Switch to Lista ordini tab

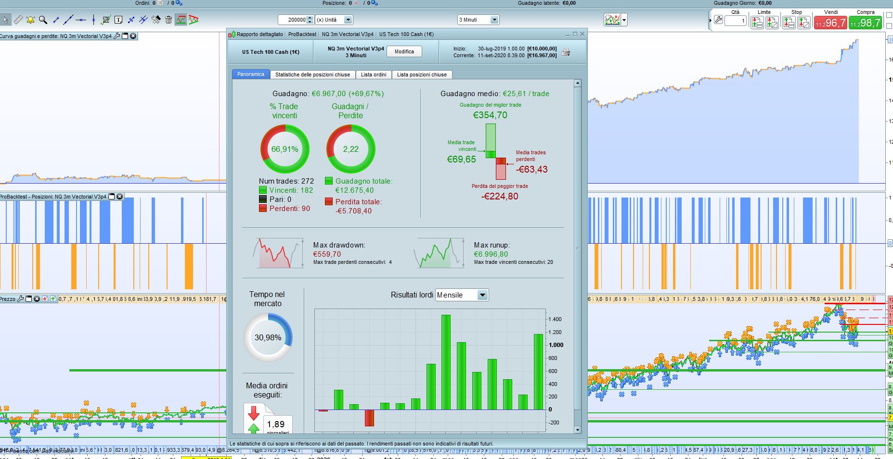pyautogui.click(x=374, y=74)
